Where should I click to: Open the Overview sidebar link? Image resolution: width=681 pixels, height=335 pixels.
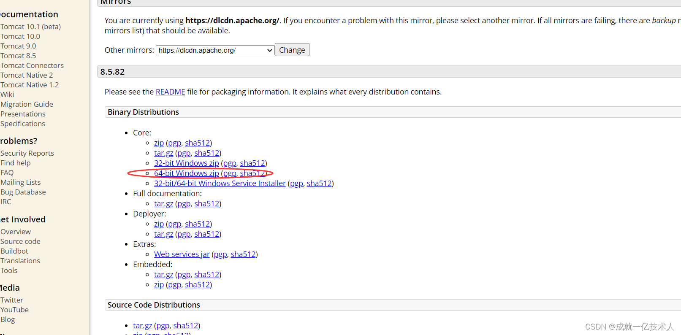pos(16,232)
